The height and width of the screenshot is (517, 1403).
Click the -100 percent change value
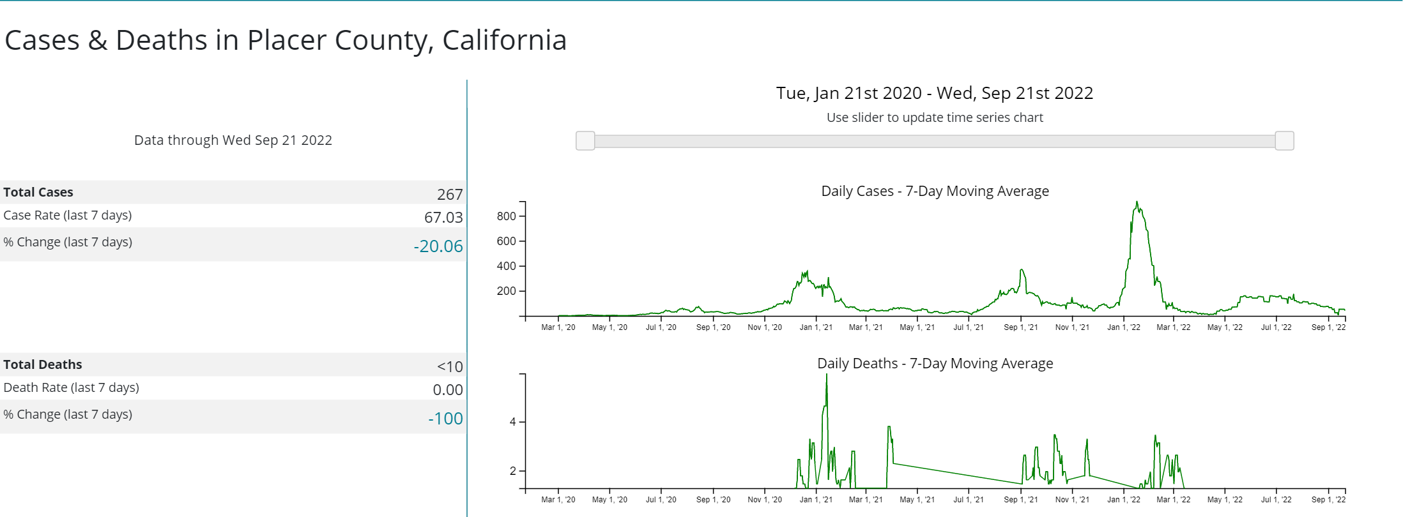(x=445, y=419)
